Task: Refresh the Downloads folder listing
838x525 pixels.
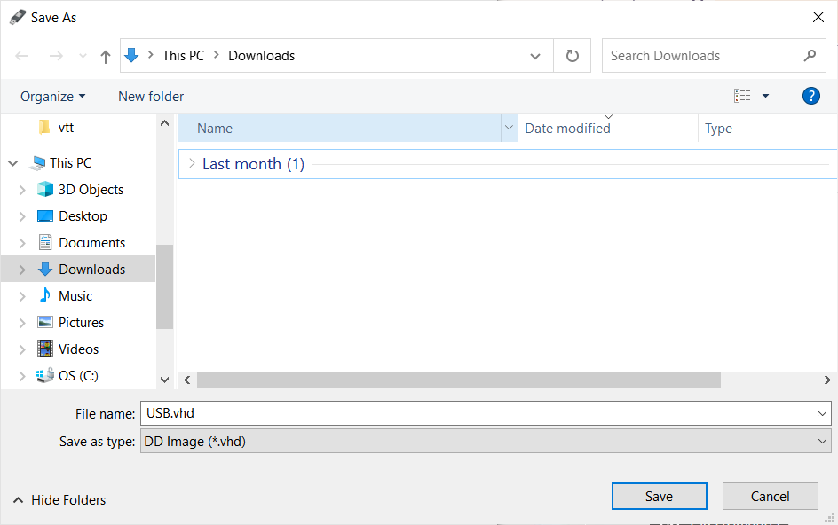Action: [573, 56]
